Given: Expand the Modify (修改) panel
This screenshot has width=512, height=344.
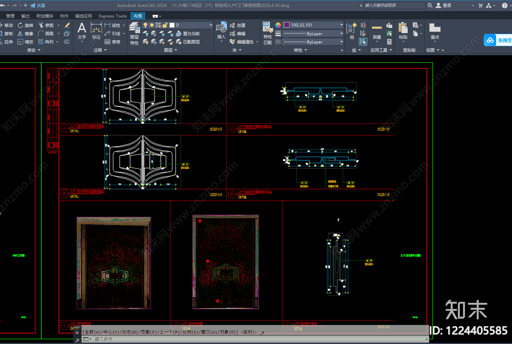Looking at the screenshot, I should (34, 50).
